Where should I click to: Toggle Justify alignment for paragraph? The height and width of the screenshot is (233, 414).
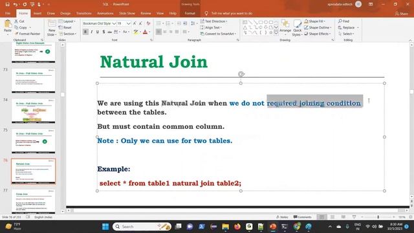point(177,32)
